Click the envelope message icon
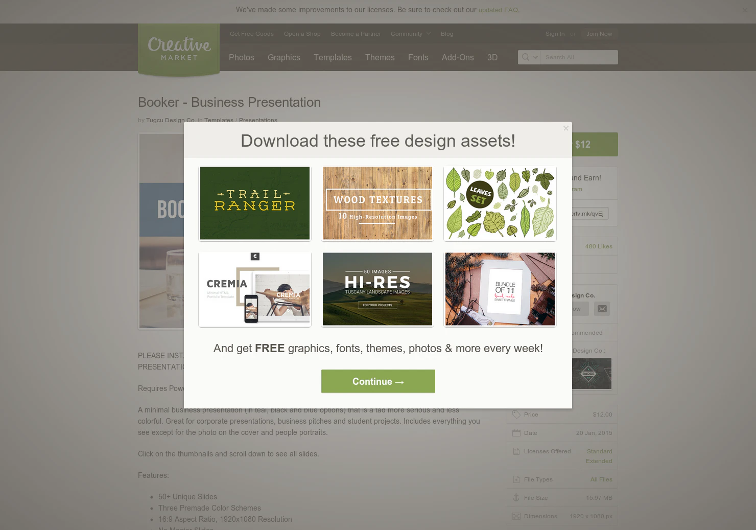756x530 pixels. point(602,309)
